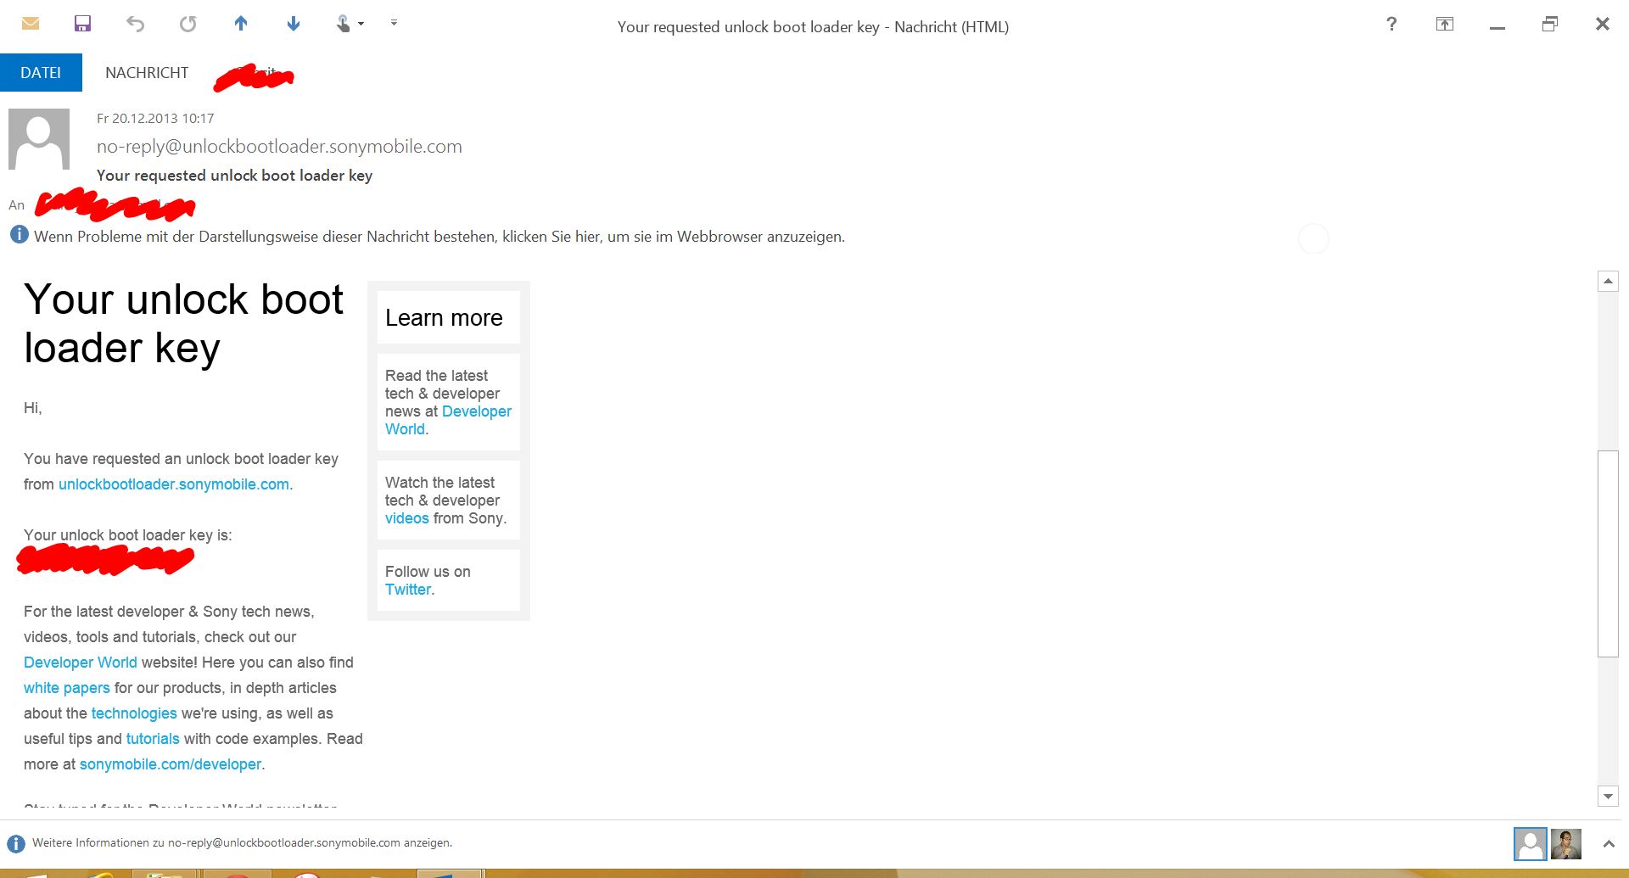Follow the Developer World link in body paragraph
Screen dimensions: 1629x878
(81, 663)
